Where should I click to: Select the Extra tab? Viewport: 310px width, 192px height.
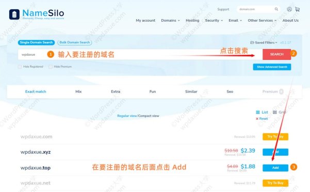pyautogui.click(x=116, y=91)
